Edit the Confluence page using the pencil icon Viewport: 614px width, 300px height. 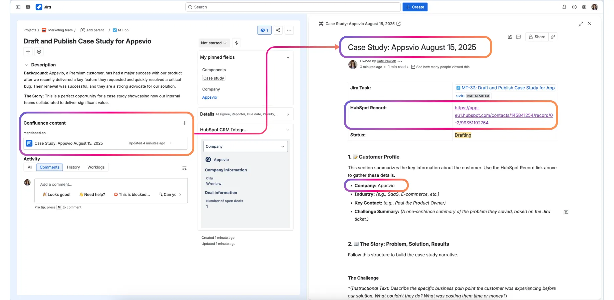[x=510, y=37]
